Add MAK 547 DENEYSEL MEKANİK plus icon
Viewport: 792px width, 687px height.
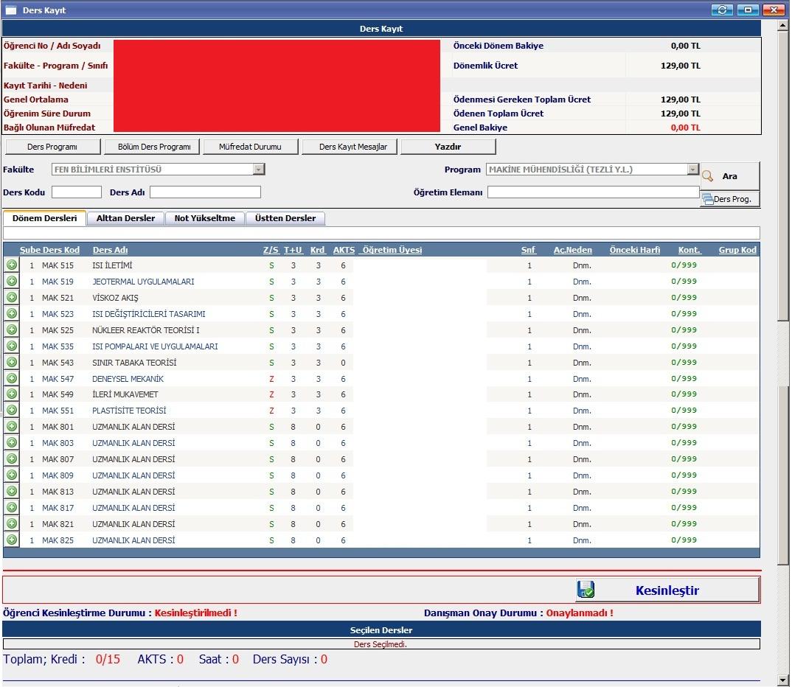tap(11, 378)
